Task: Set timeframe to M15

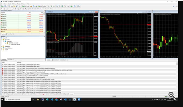Action: [35, 9]
